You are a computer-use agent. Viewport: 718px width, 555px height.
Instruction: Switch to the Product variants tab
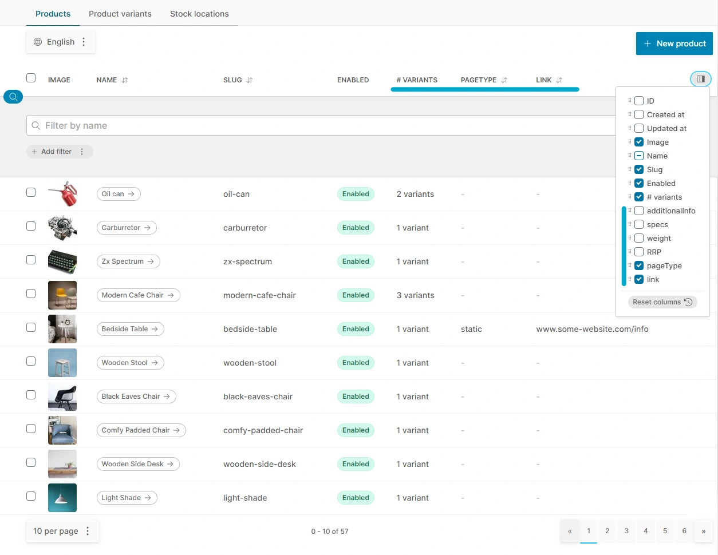120,13
